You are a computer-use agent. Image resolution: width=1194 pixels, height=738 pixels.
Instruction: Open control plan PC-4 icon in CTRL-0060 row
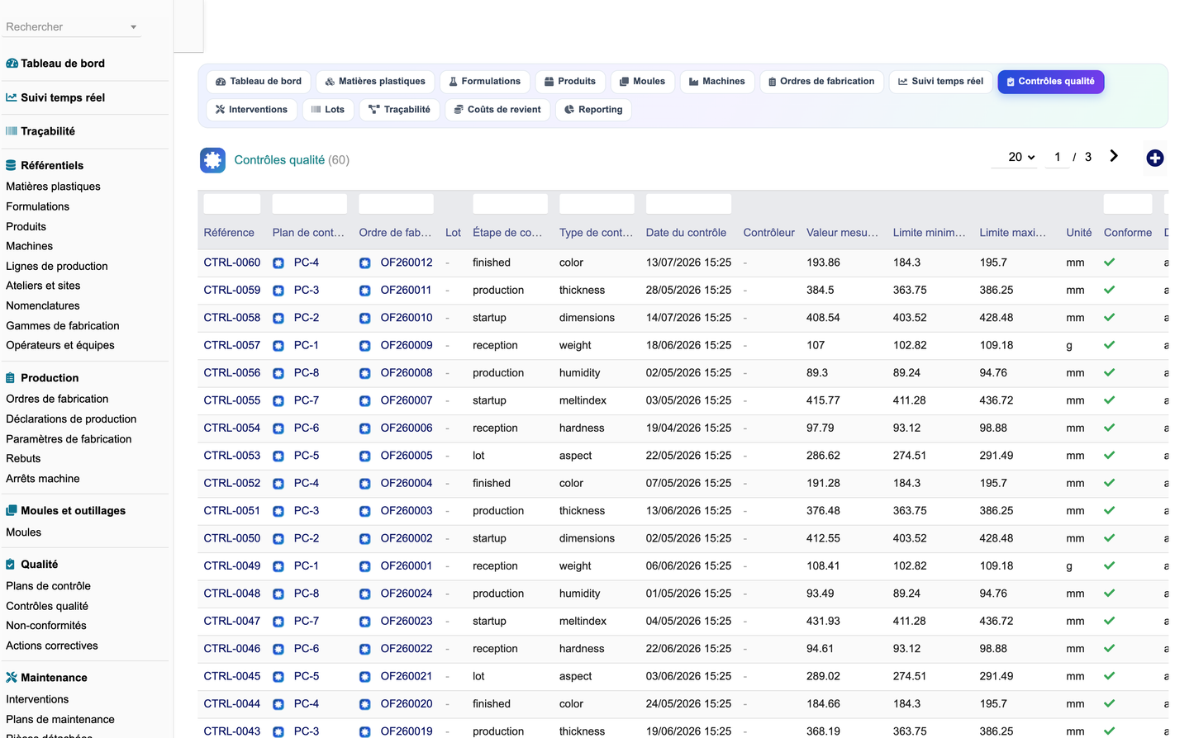click(x=278, y=263)
